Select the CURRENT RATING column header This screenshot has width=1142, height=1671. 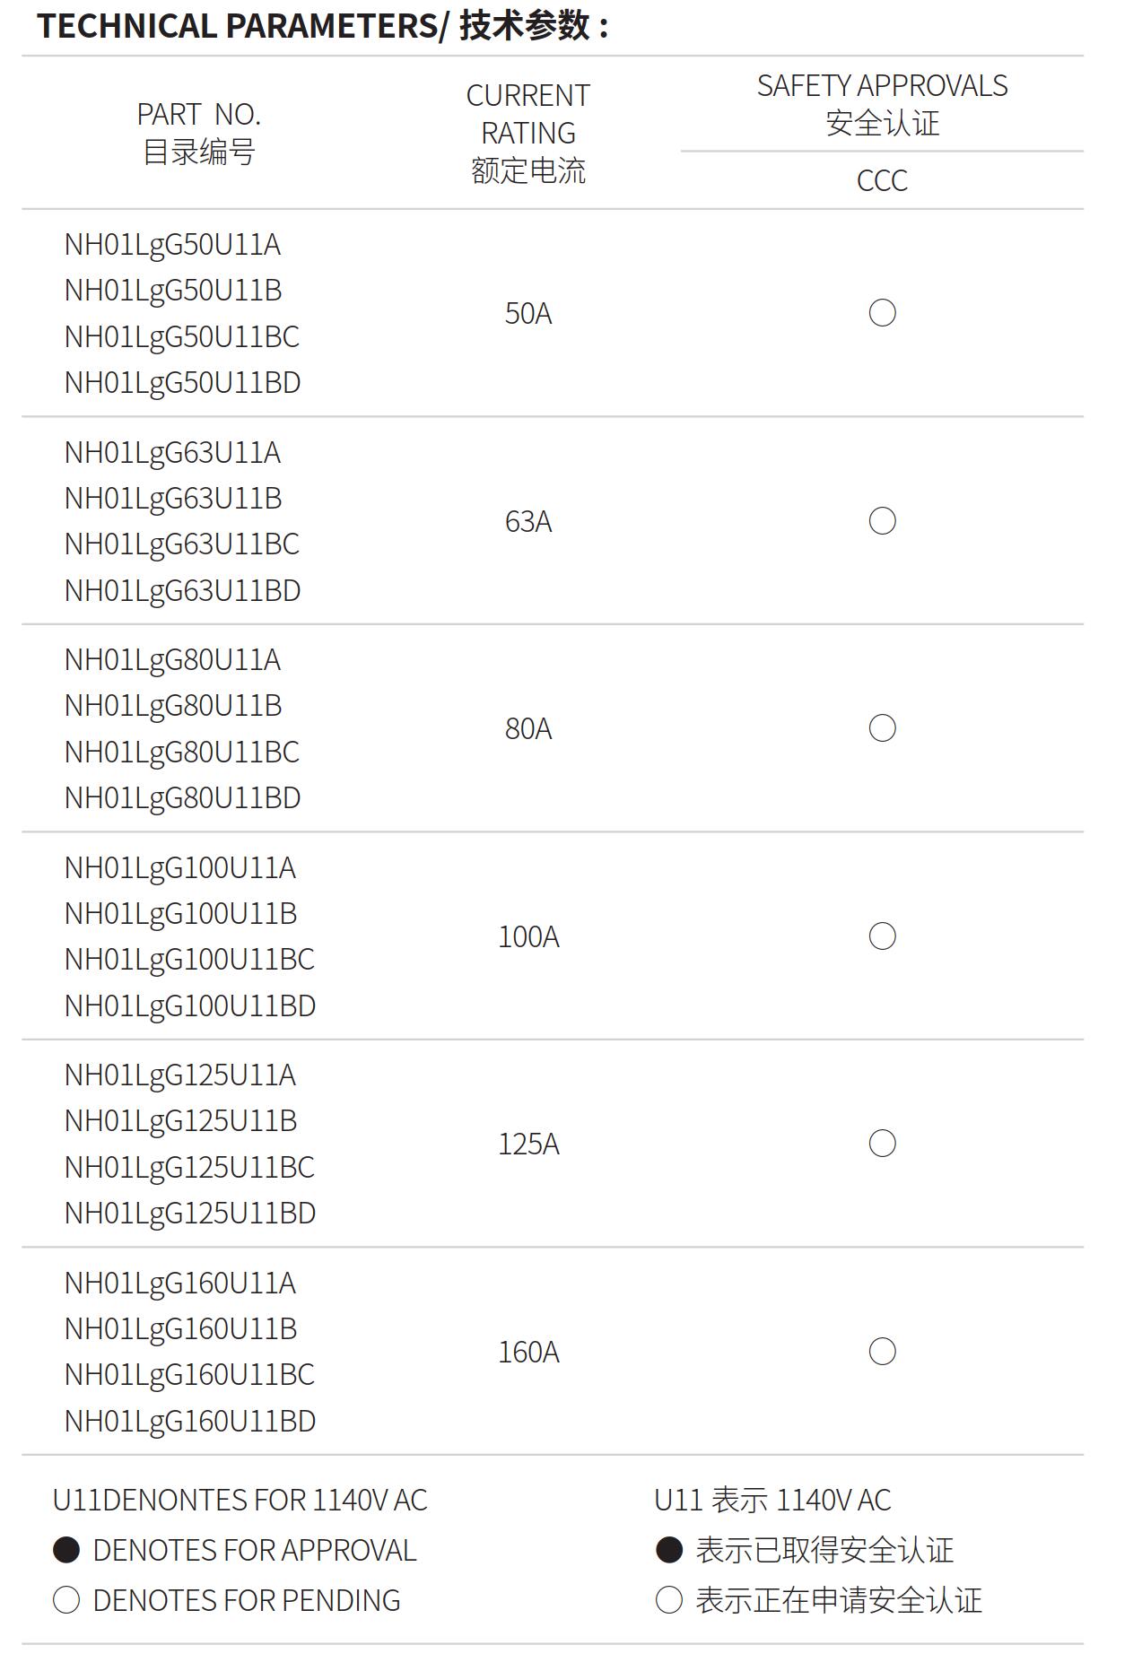[x=527, y=133]
